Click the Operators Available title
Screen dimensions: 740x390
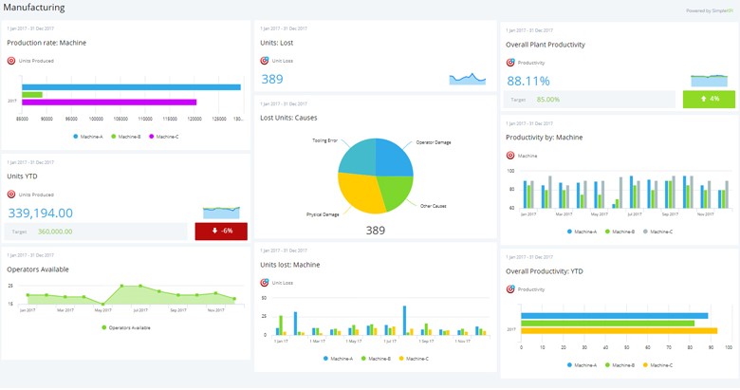click(x=38, y=269)
